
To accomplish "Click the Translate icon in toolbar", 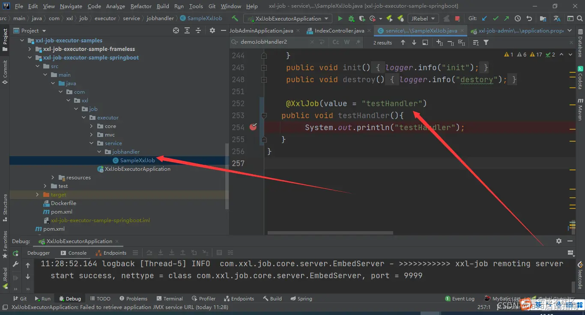I will click(557, 18).
